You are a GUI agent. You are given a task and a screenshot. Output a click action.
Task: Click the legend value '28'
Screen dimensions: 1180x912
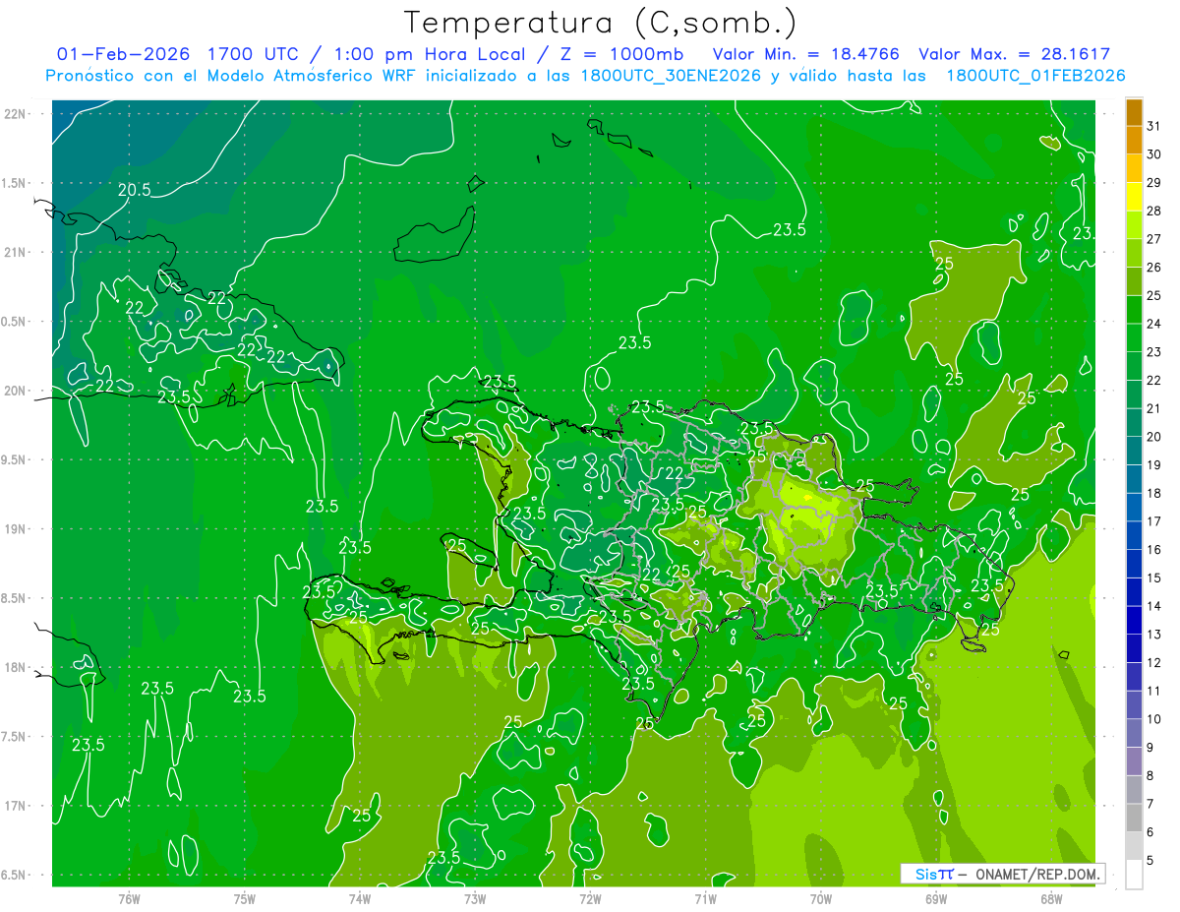click(x=1154, y=211)
